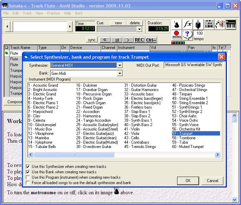The width and height of the screenshot is (241, 205).
Task: Select instrument 25 - Acoustic Guitar(nylon)
Action: pyautogui.click(x=97, y=125)
